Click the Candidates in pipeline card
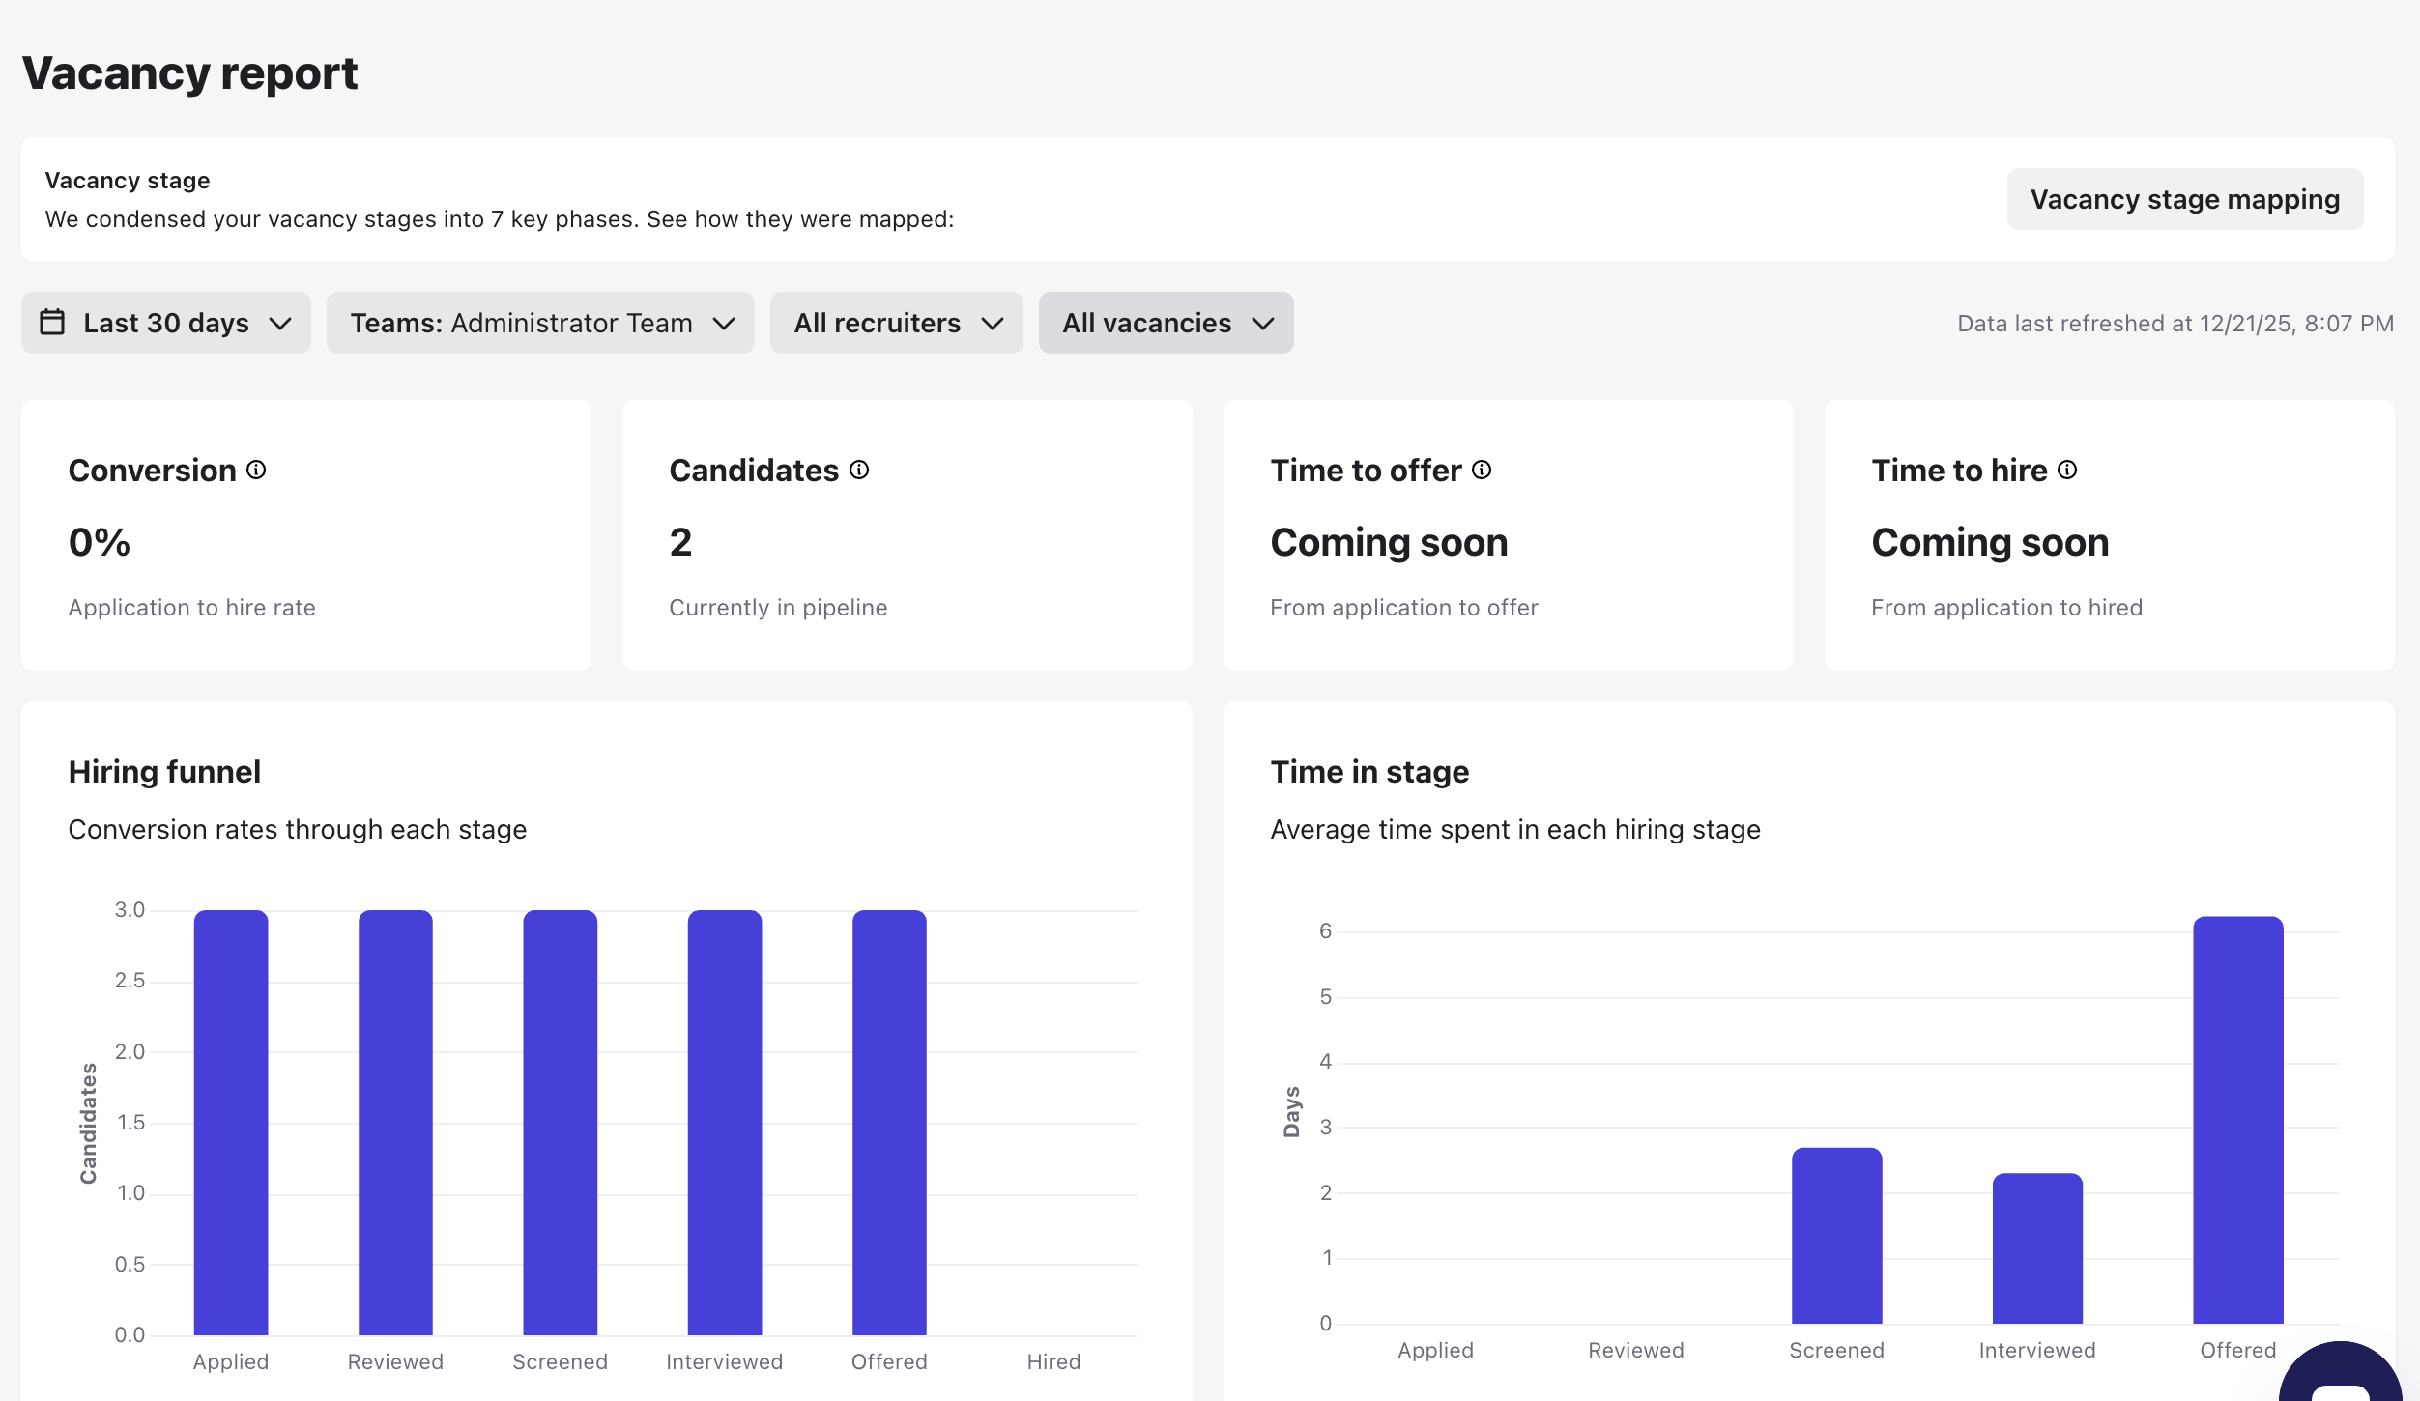 pos(907,535)
